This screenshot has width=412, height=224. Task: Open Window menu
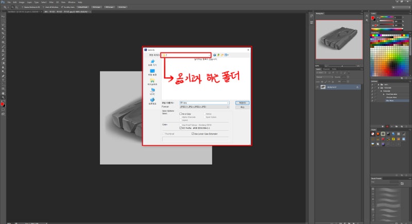pos(72,2)
